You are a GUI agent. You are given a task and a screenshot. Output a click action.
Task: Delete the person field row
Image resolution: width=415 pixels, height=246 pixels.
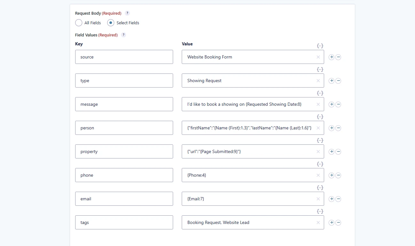coord(338,128)
